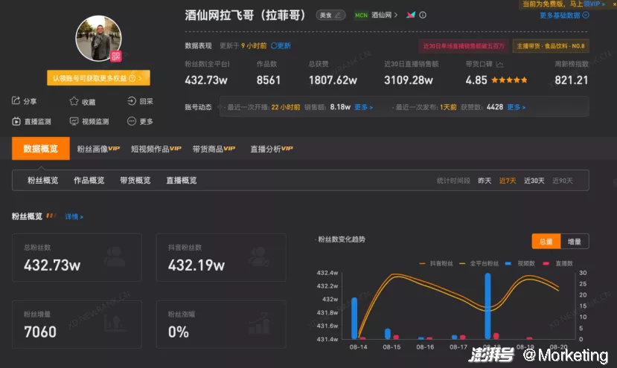Click the 更新 refresh icon
Screen dimensions: 617x368
pos(275,46)
